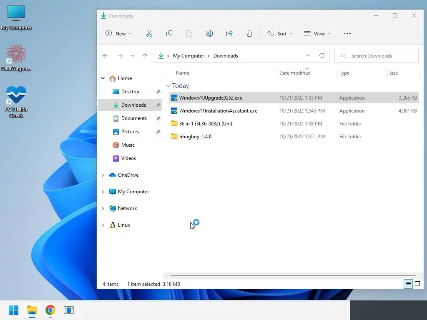Click the Windows11InstallationAssistant.exe file icon
Viewport: 427px width, 320px height.
[x=174, y=111]
